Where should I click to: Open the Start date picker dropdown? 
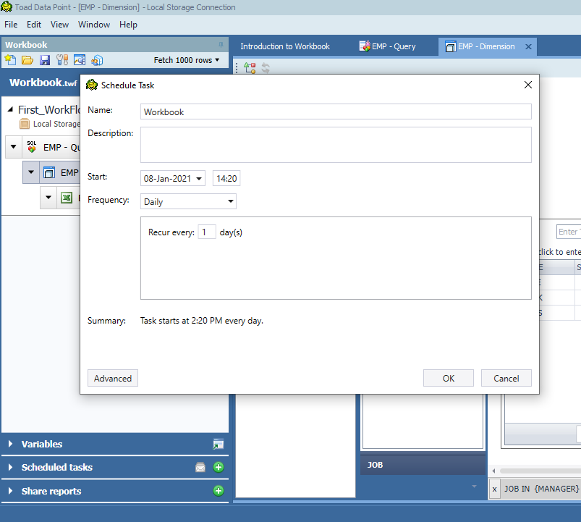click(x=199, y=179)
